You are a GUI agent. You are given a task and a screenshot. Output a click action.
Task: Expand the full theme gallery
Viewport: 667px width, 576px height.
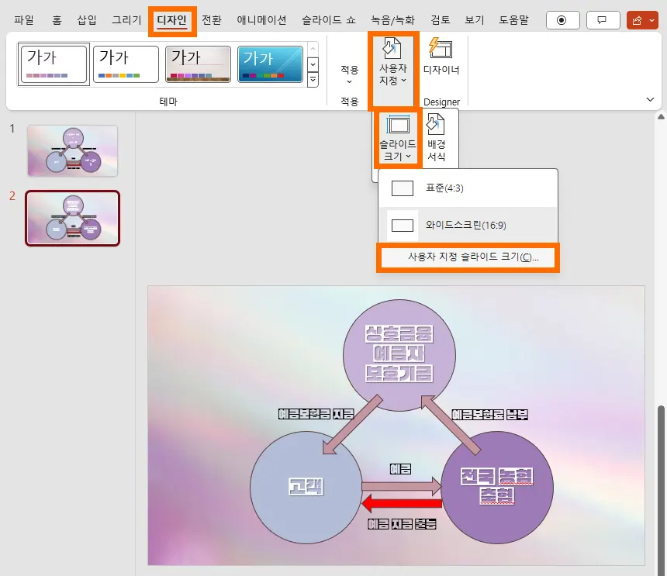(x=313, y=80)
